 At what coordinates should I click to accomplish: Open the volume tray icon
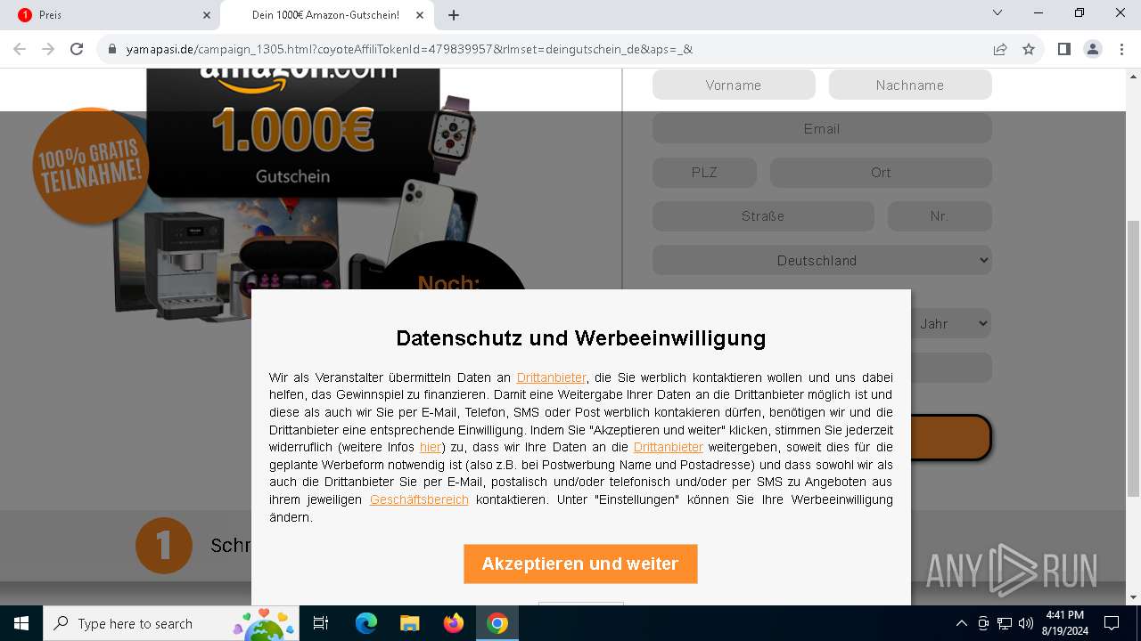pos(1026,623)
